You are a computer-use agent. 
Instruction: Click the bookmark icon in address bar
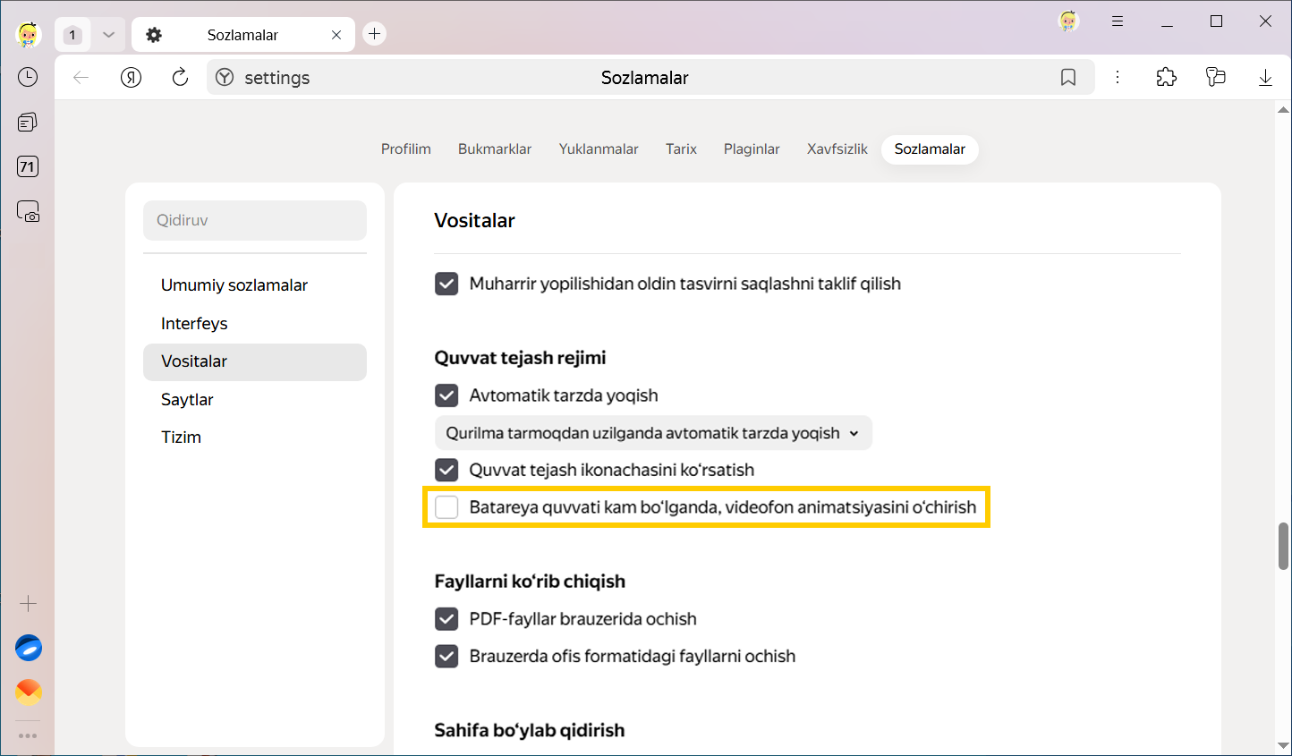click(x=1067, y=78)
